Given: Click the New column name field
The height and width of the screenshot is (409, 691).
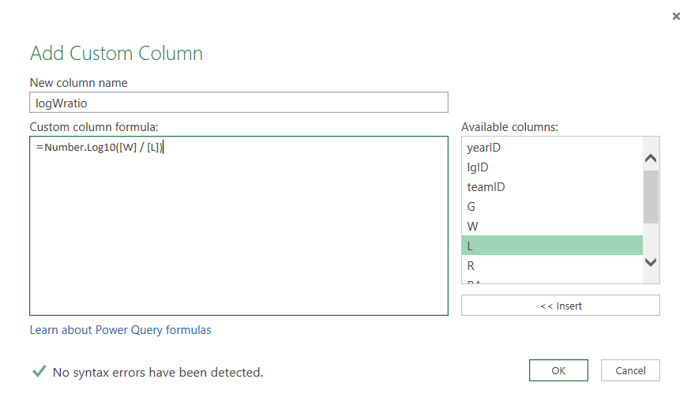Looking at the screenshot, I should point(238,103).
